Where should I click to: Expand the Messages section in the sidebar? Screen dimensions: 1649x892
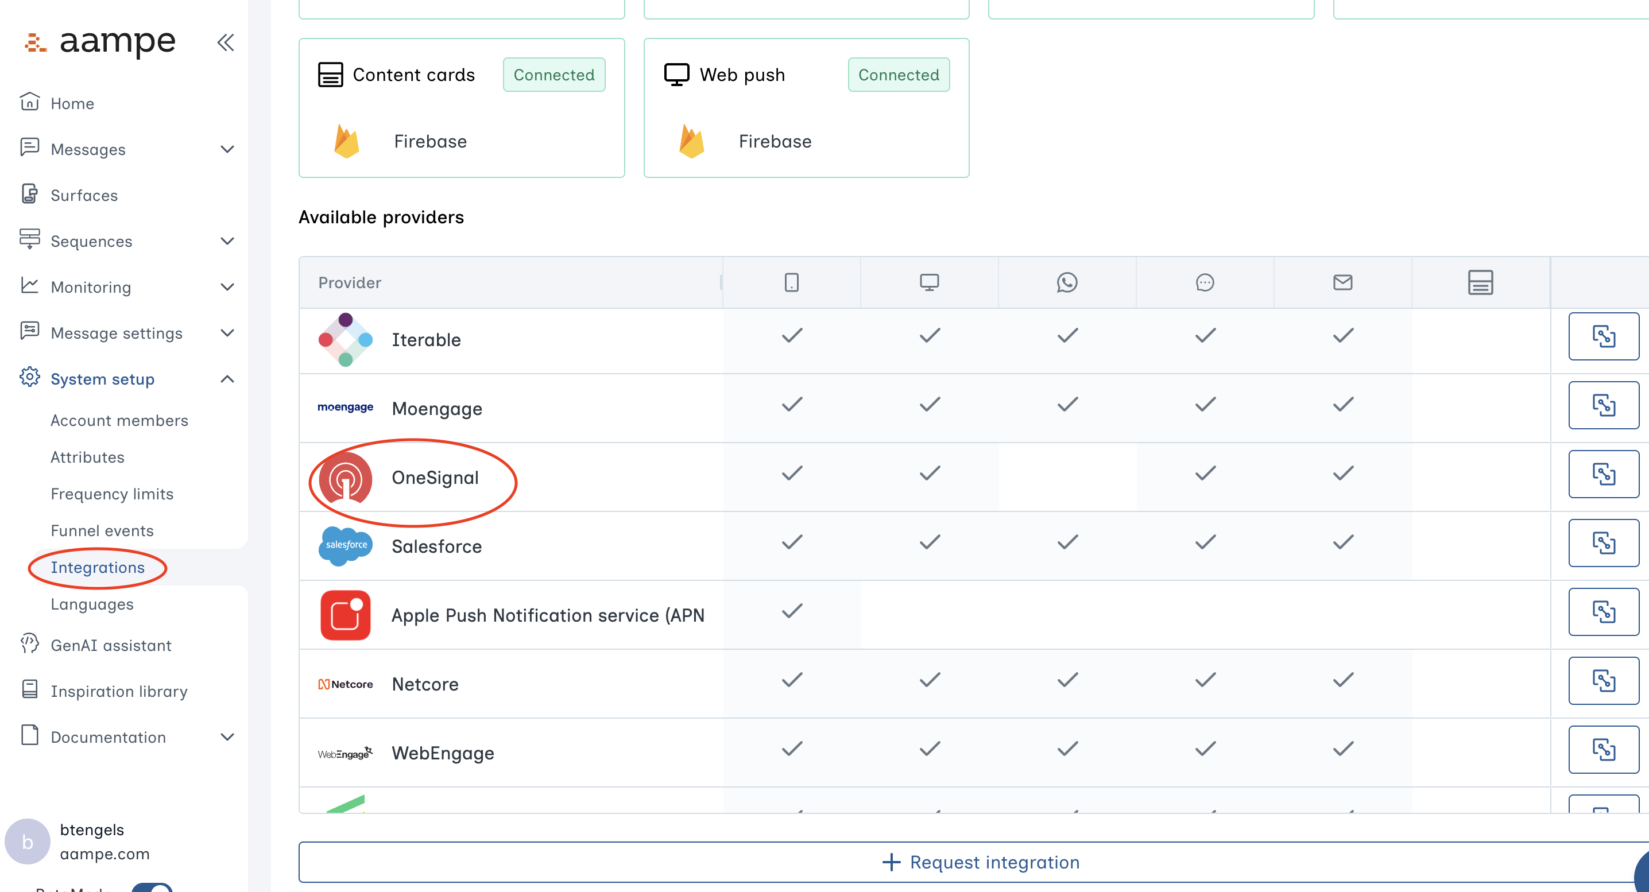[227, 149]
